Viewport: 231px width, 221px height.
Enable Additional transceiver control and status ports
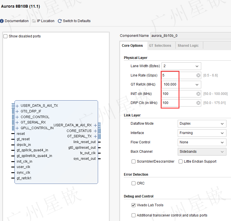[133, 215]
